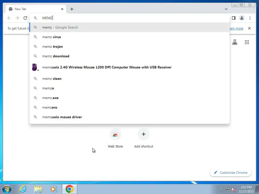Image resolution: width=259 pixels, height=194 pixels.
Task: Expand the tab search chevron
Action: 226,9
